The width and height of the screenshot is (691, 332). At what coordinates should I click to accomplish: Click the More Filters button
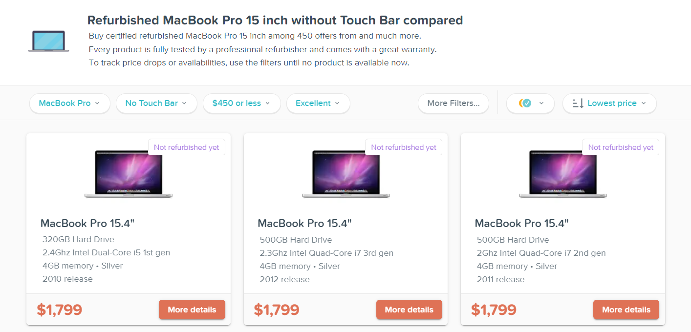453,103
